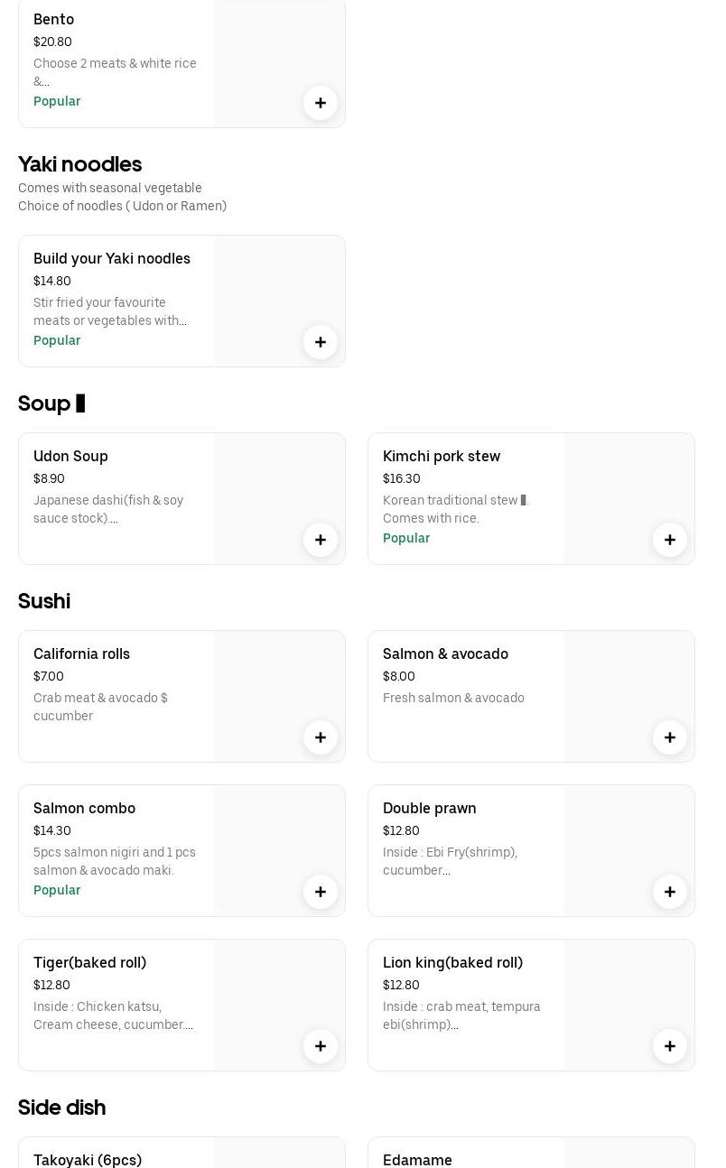Click the Side dish section heading
The width and height of the screenshot is (726, 1168).
(61, 1108)
